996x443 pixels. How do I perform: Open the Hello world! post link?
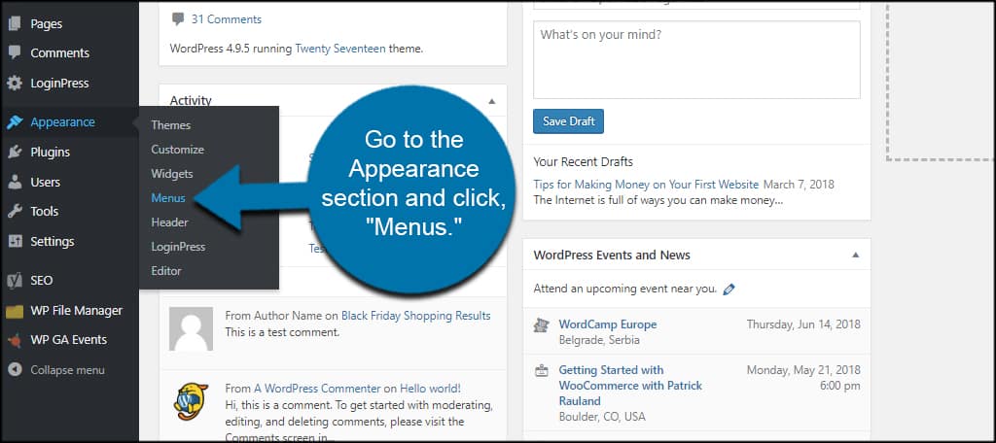[x=431, y=389]
